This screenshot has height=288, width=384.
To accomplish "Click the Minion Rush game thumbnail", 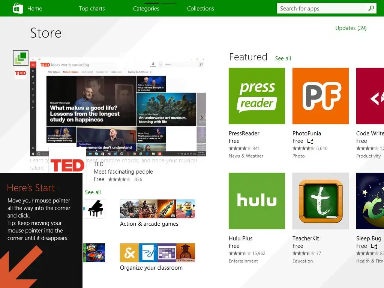I will (186, 209).
